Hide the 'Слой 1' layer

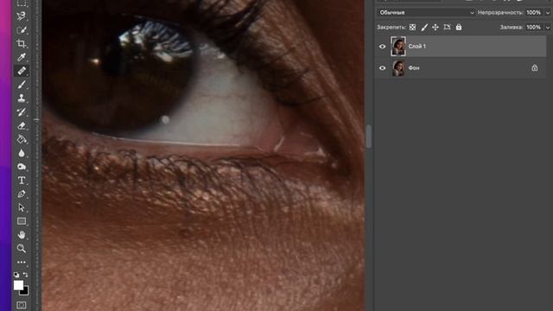(x=382, y=46)
